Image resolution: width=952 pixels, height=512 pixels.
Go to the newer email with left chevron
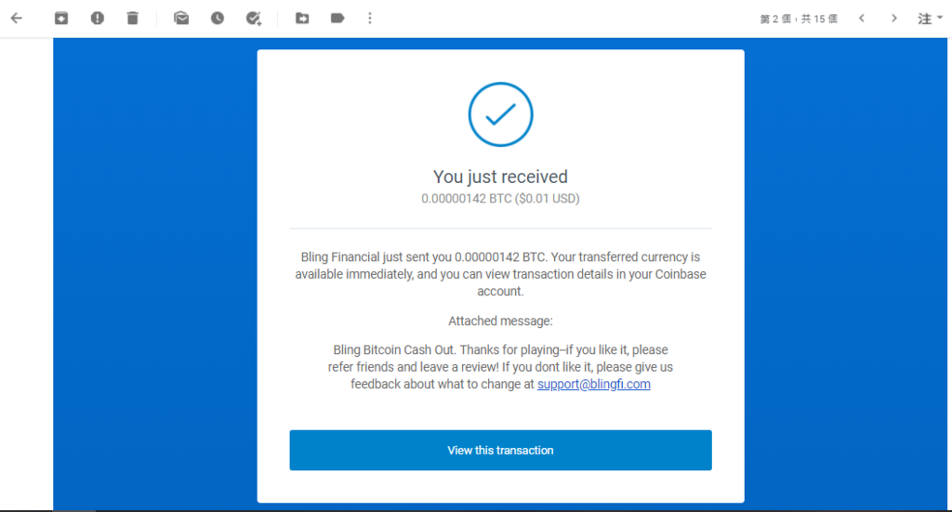(862, 19)
